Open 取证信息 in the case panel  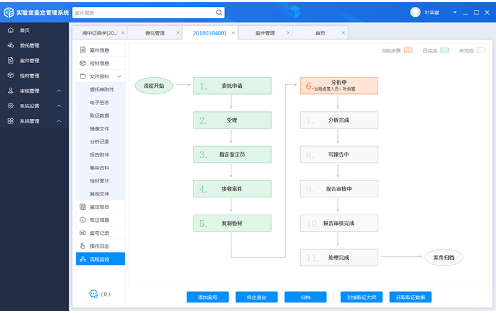pos(99,220)
